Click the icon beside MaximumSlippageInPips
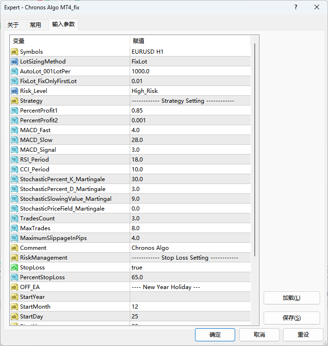This screenshot has height=346, width=328. tap(14, 238)
